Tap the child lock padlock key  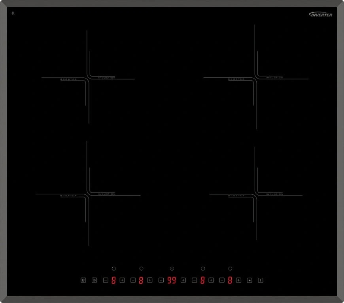(x=249, y=280)
